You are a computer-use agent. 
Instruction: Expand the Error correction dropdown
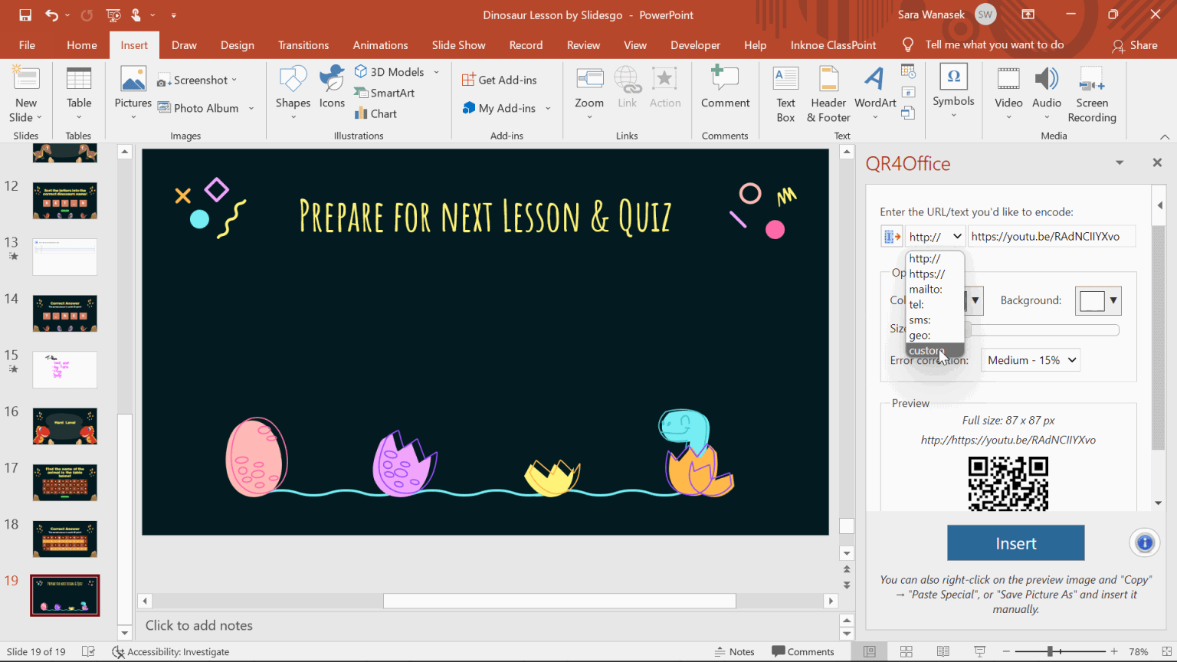1031,360
